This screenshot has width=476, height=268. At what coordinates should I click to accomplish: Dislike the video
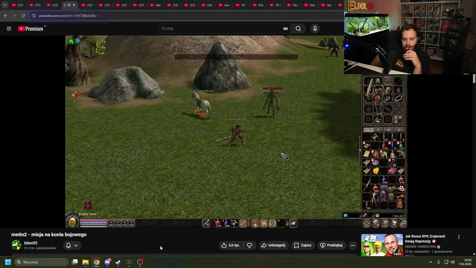250,245
